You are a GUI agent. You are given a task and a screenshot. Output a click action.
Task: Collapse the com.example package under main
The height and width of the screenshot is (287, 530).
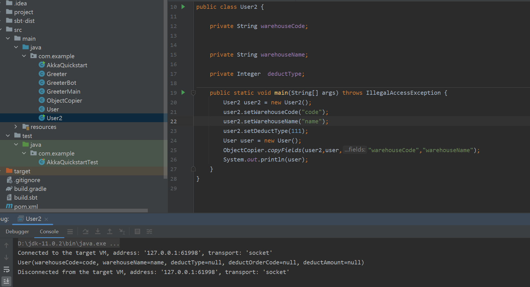tap(24, 56)
